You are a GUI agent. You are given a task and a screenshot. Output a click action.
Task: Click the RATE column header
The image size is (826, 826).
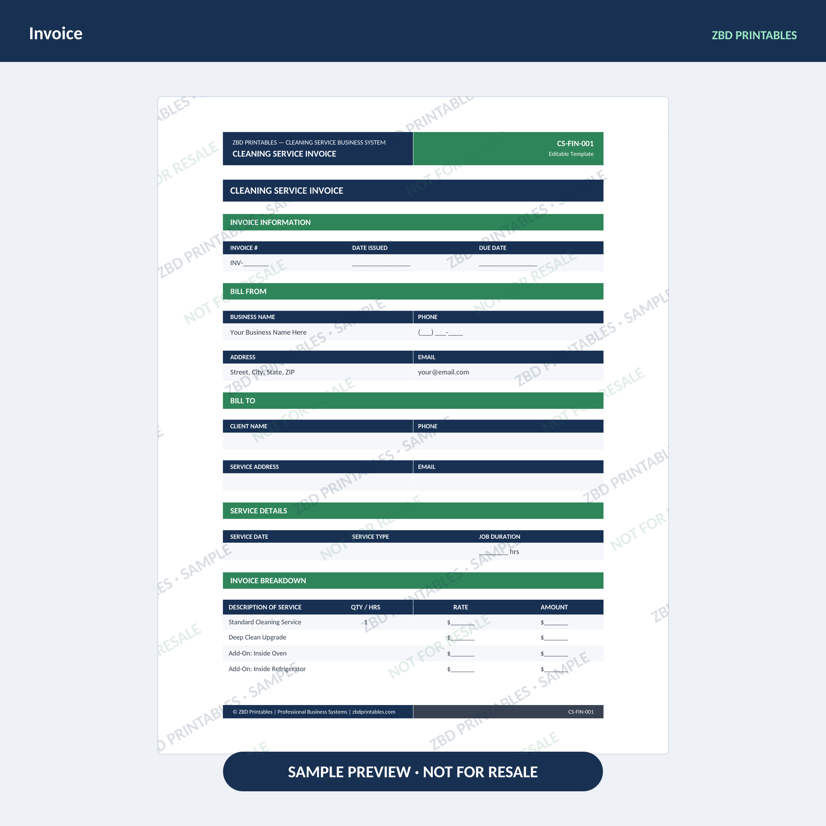point(460,607)
